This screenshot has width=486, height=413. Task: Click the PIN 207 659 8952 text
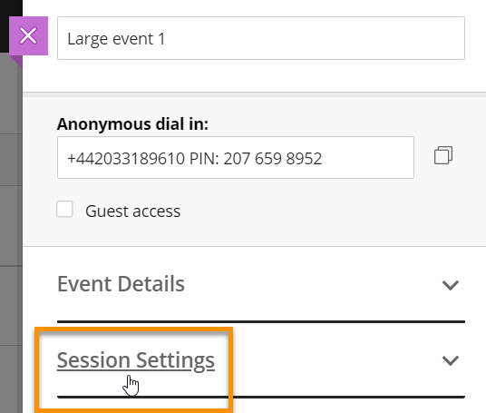click(x=256, y=159)
